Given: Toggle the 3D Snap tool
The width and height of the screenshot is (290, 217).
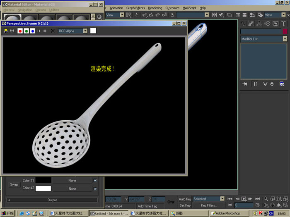Looking at the screenshot, I should click(x=145, y=15).
